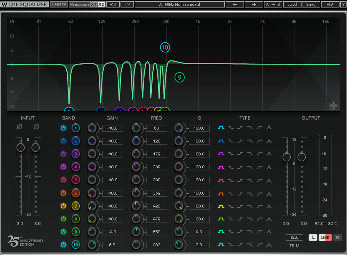Click band 10 gain knob
Viewport: 347px width, 255px height.
tap(92, 245)
